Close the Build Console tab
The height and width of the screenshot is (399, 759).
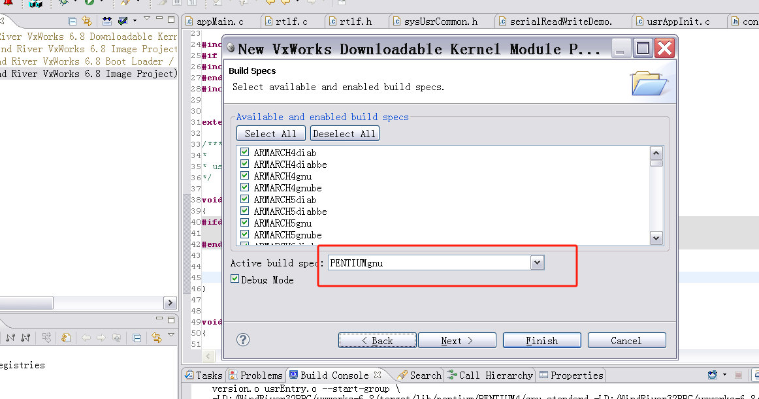click(378, 375)
